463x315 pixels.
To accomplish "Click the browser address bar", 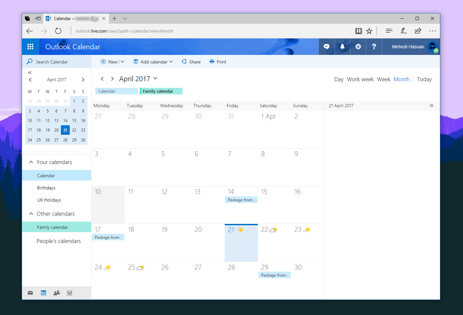I will point(211,31).
